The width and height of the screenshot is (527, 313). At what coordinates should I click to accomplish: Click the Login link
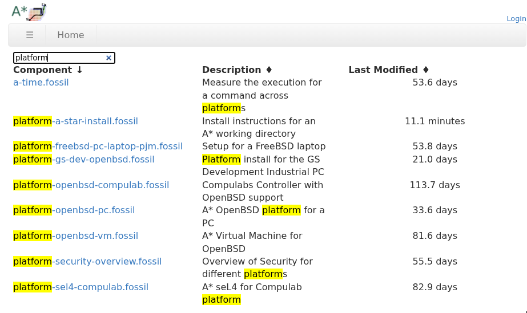tap(516, 19)
